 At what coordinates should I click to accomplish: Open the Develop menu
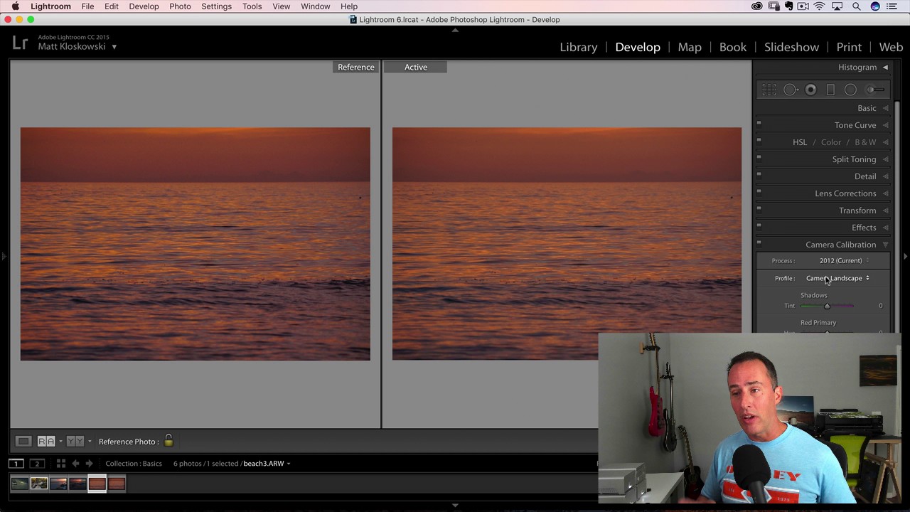(144, 6)
